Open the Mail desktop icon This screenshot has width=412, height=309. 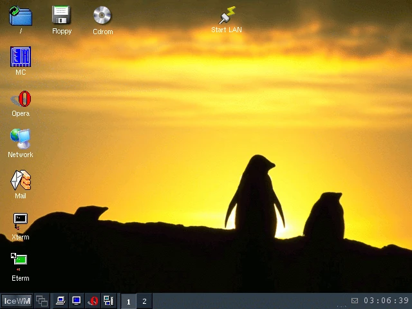(21, 182)
